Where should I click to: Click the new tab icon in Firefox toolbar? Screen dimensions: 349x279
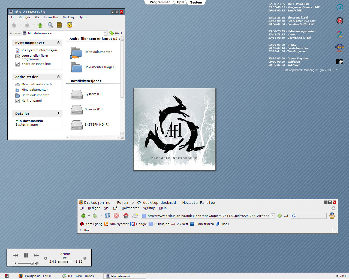135,216
